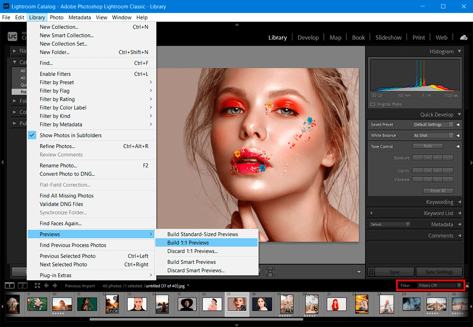Screen dimensions: 473x327
Task: Go forward with the filmstrip right arrow
Action: click(55, 285)
